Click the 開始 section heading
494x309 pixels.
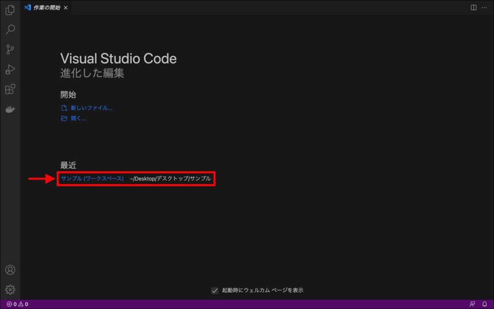click(68, 94)
